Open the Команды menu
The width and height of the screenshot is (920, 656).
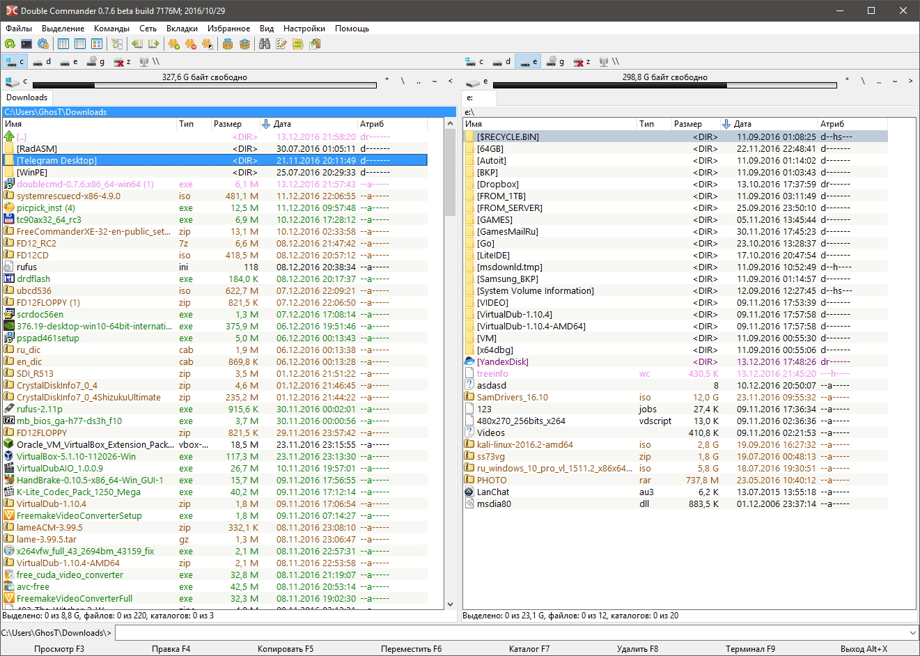tap(111, 29)
